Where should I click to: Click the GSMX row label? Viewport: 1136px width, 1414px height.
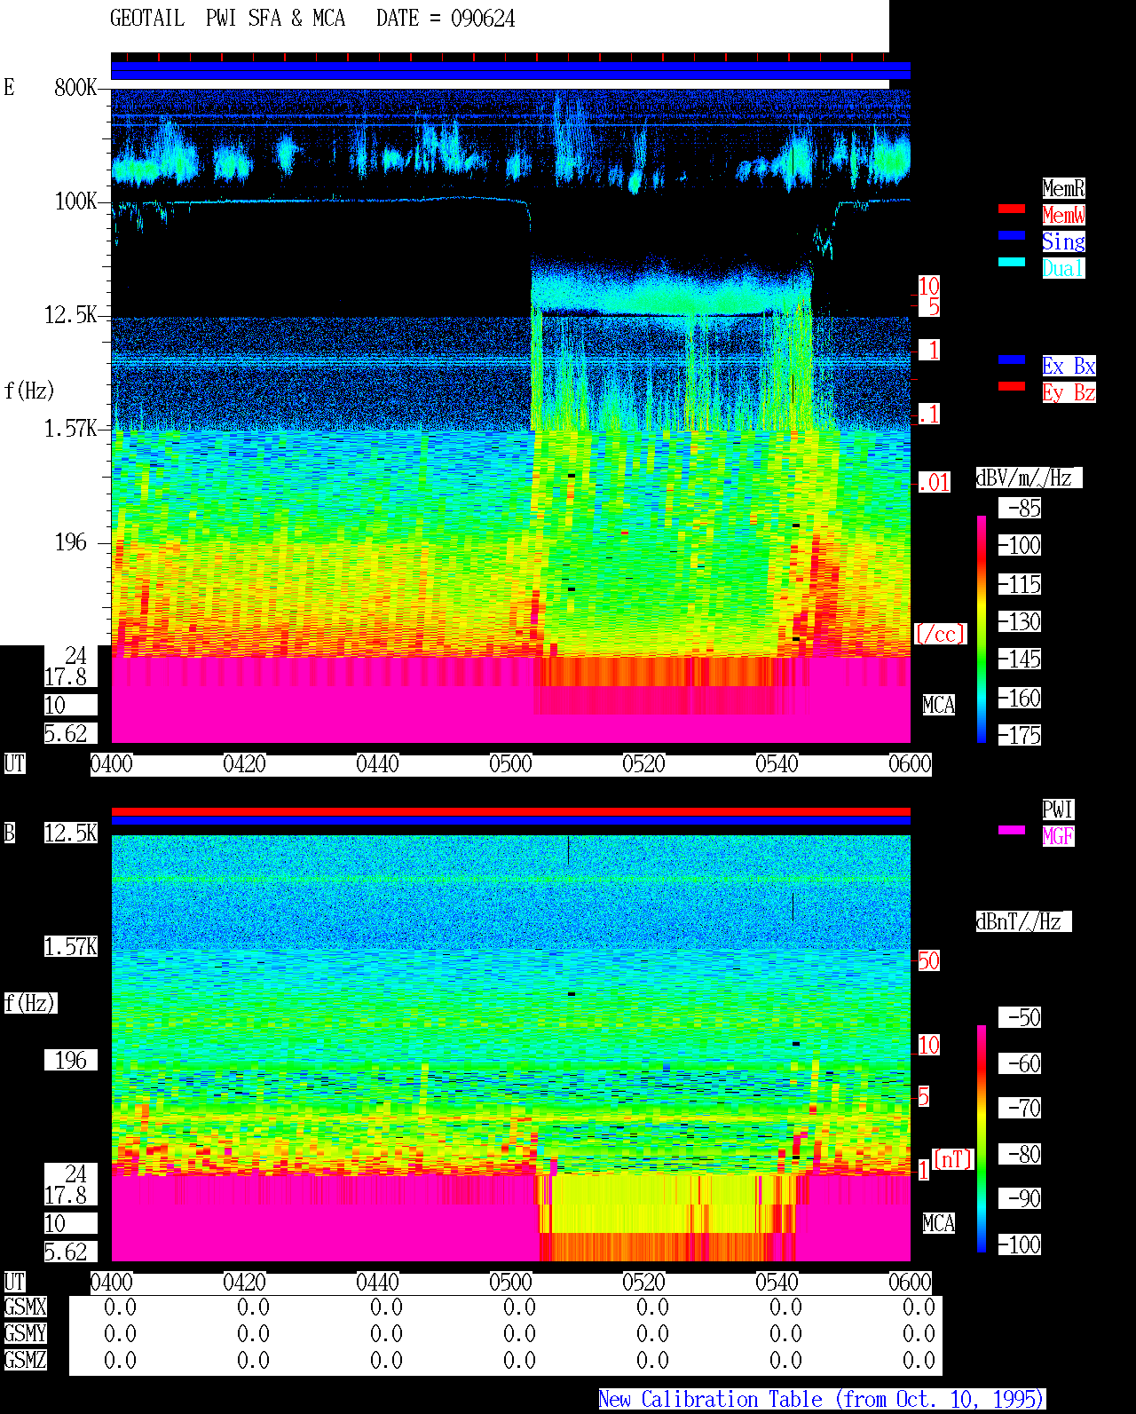[26, 1307]
